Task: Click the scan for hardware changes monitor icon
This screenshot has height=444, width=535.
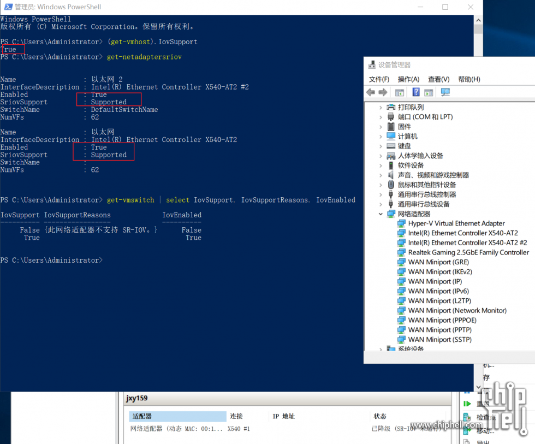Action: click(x=445, y=92)
